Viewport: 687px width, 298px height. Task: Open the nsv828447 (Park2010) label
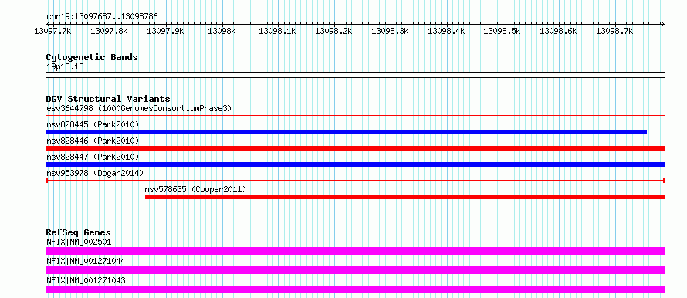point(93,157)
